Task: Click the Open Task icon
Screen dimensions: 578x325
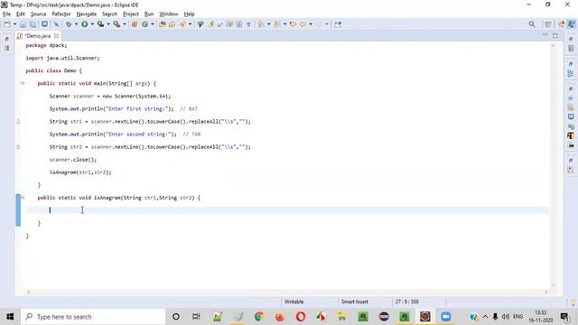Action: tap(172, 24)
